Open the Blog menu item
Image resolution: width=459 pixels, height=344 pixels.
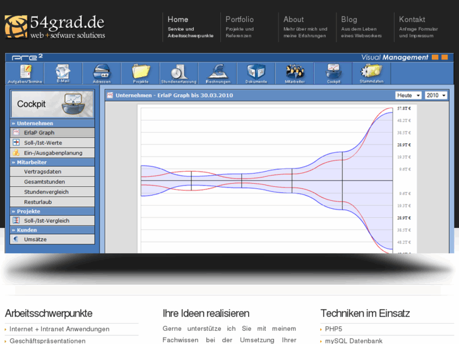362,27
